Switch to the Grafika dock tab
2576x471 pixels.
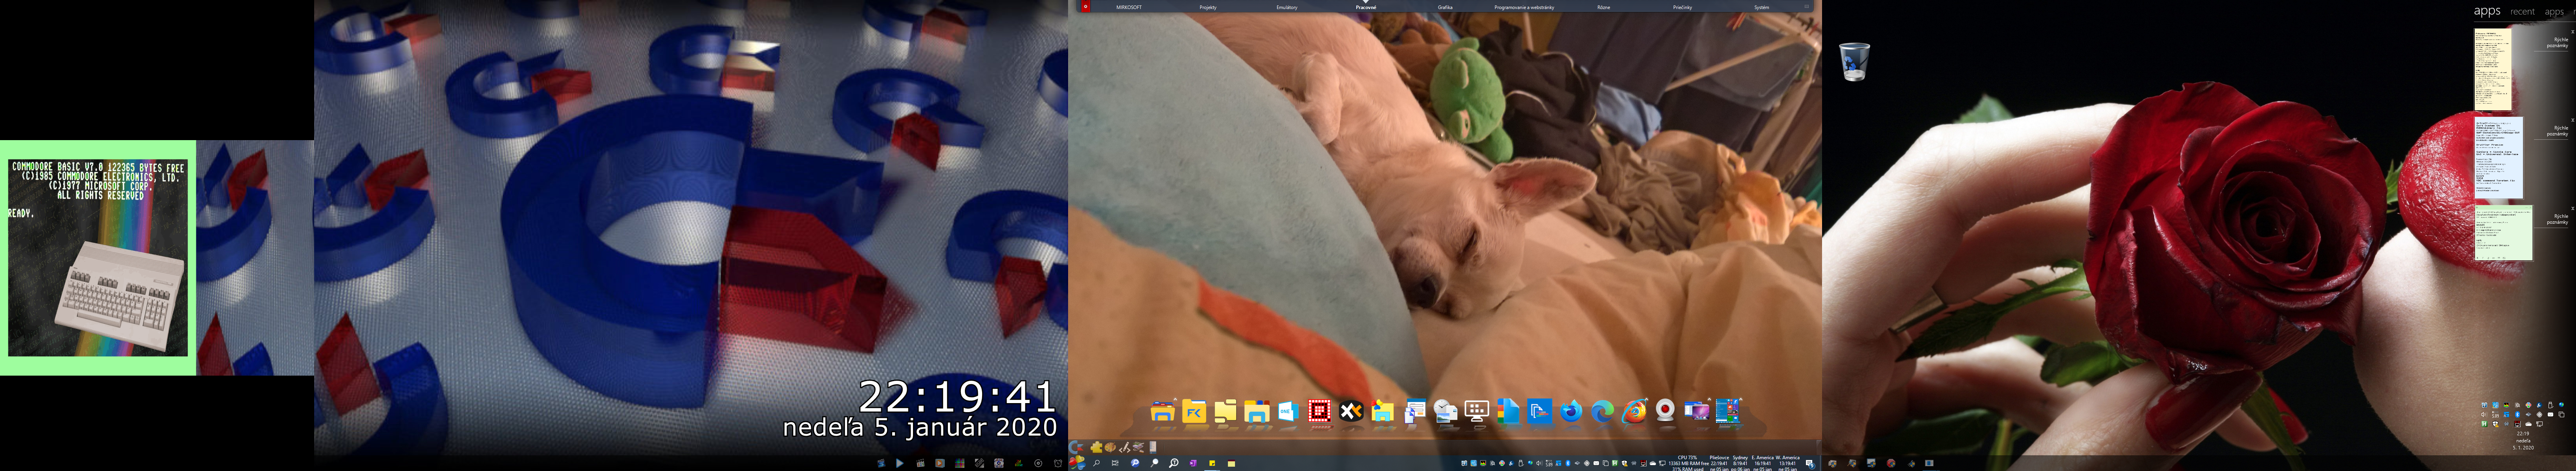1445,7
